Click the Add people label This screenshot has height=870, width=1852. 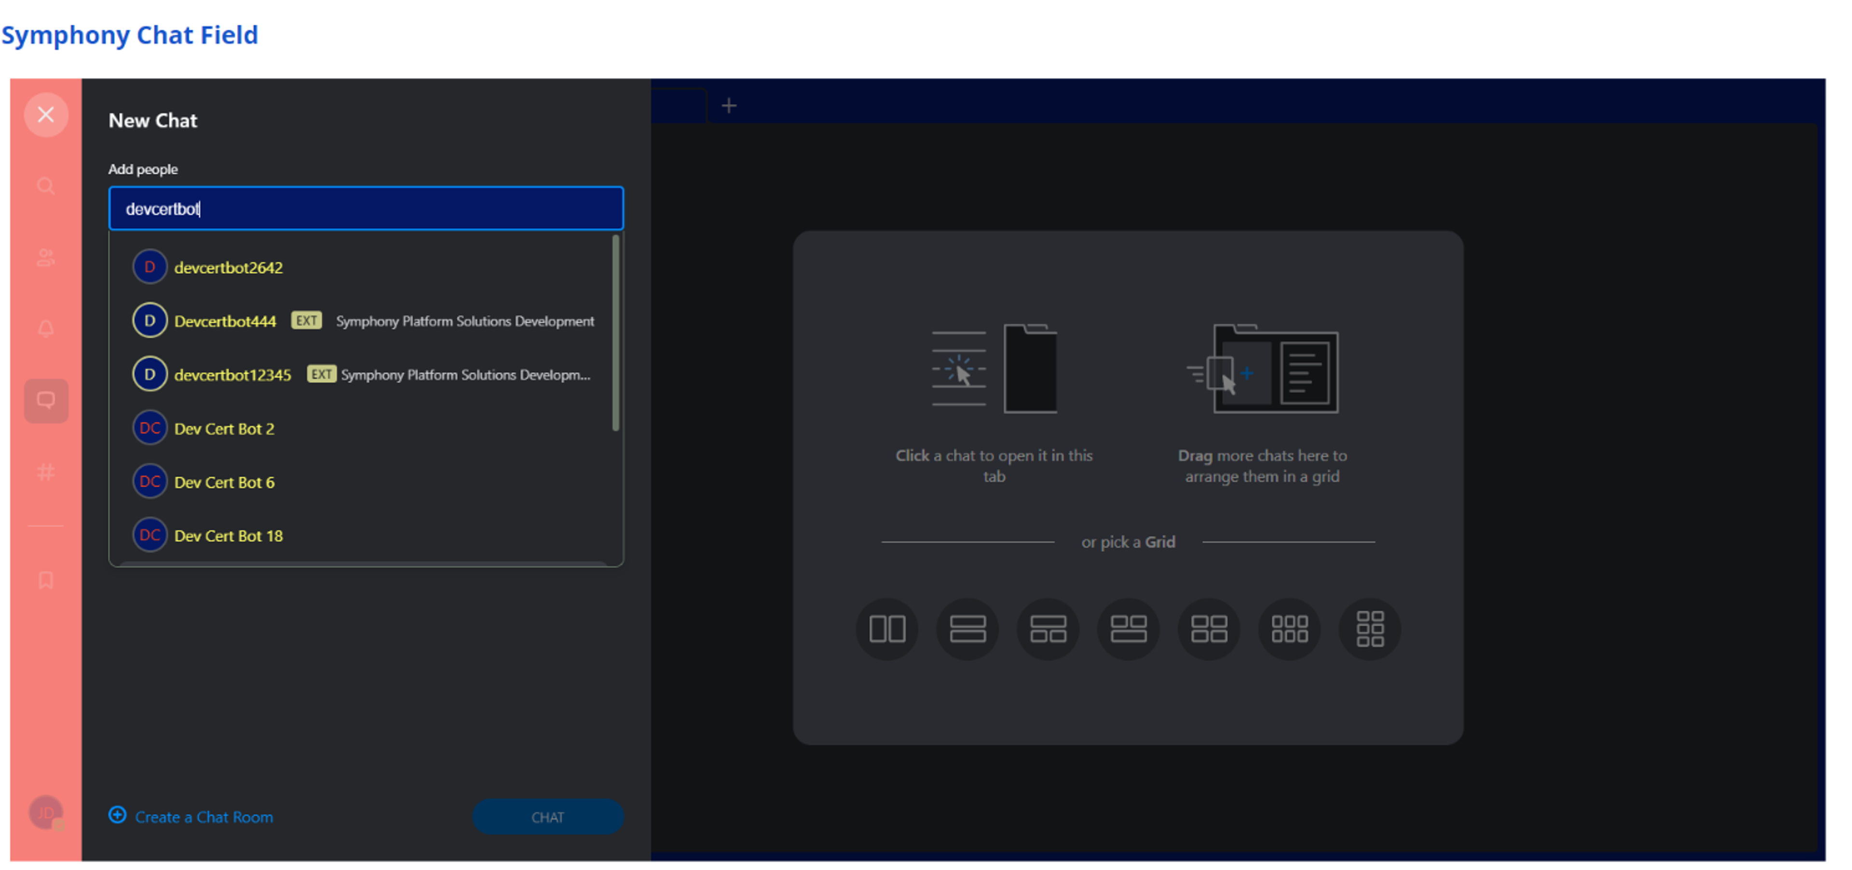coord(143,169)
